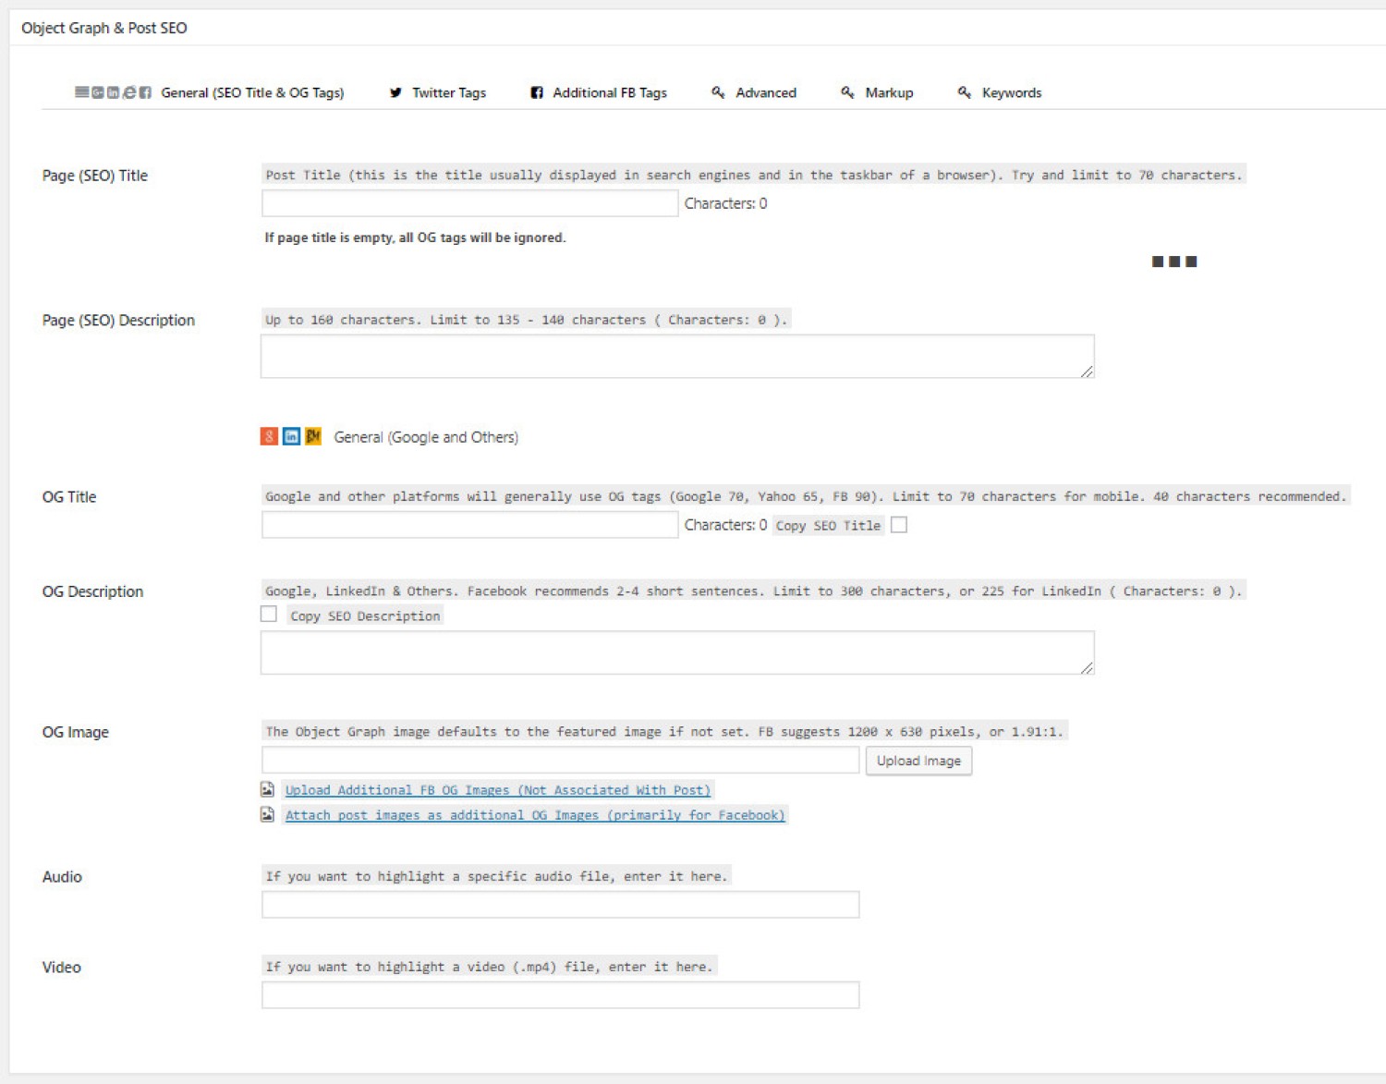Screen dimensions: 1386x1084
Task: Click the orange Google icon above OG Title
Action: pos(269,436)
